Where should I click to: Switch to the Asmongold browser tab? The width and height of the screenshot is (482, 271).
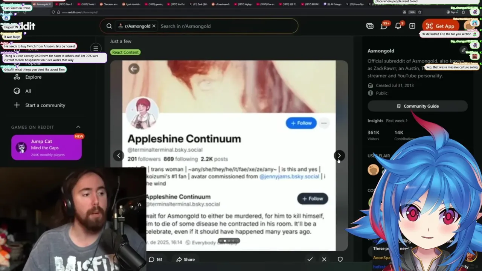coord(42,4)
